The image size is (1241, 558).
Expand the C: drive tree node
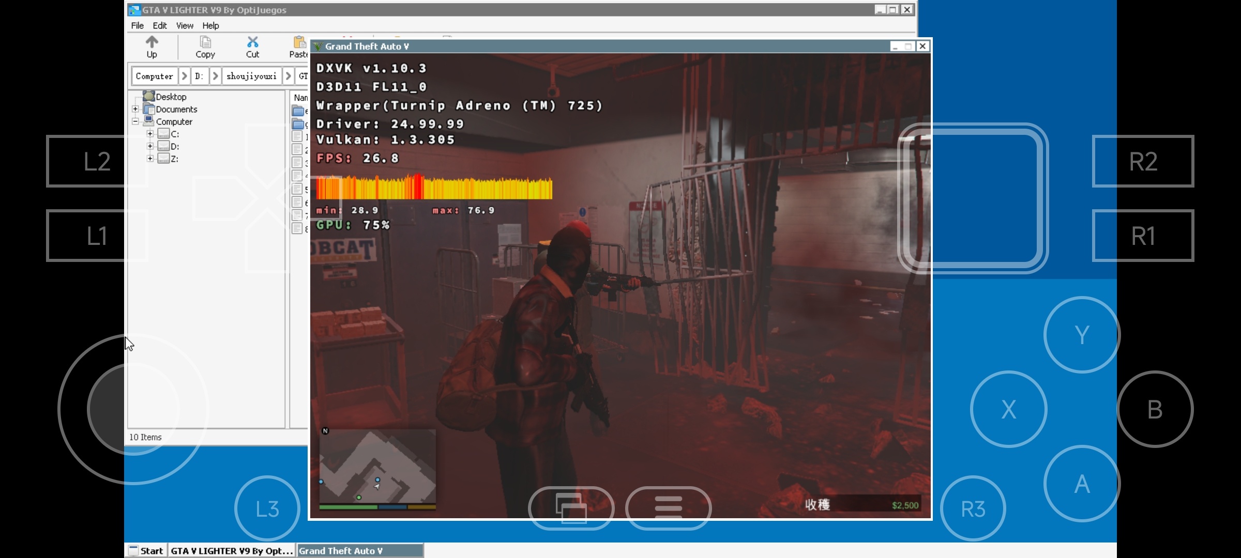[x=150, y=134]
